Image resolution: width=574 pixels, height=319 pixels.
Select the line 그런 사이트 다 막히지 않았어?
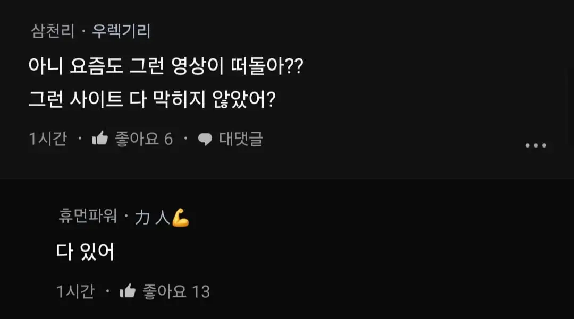pyautogui.click(x=151, y=100)
